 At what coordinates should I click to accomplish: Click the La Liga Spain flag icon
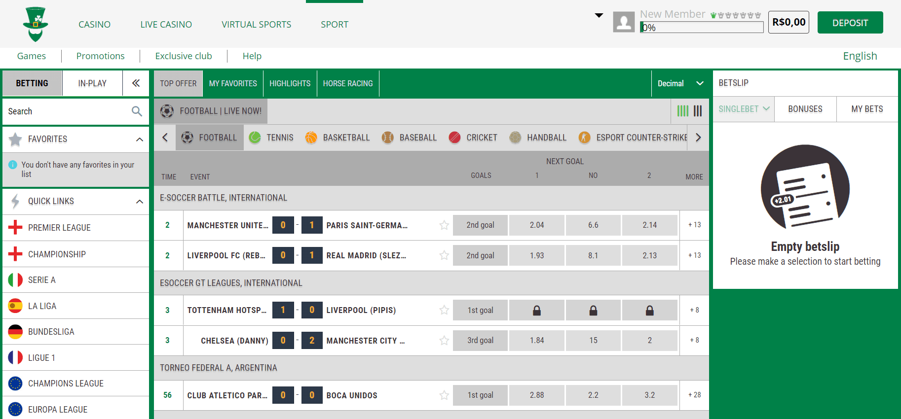click(15, 306)
